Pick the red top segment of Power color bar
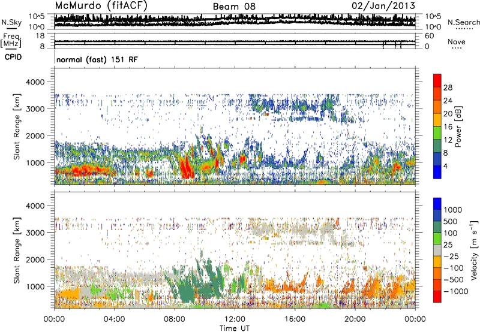Viewport: 480px width, 332px height. [x=437, y=80]
